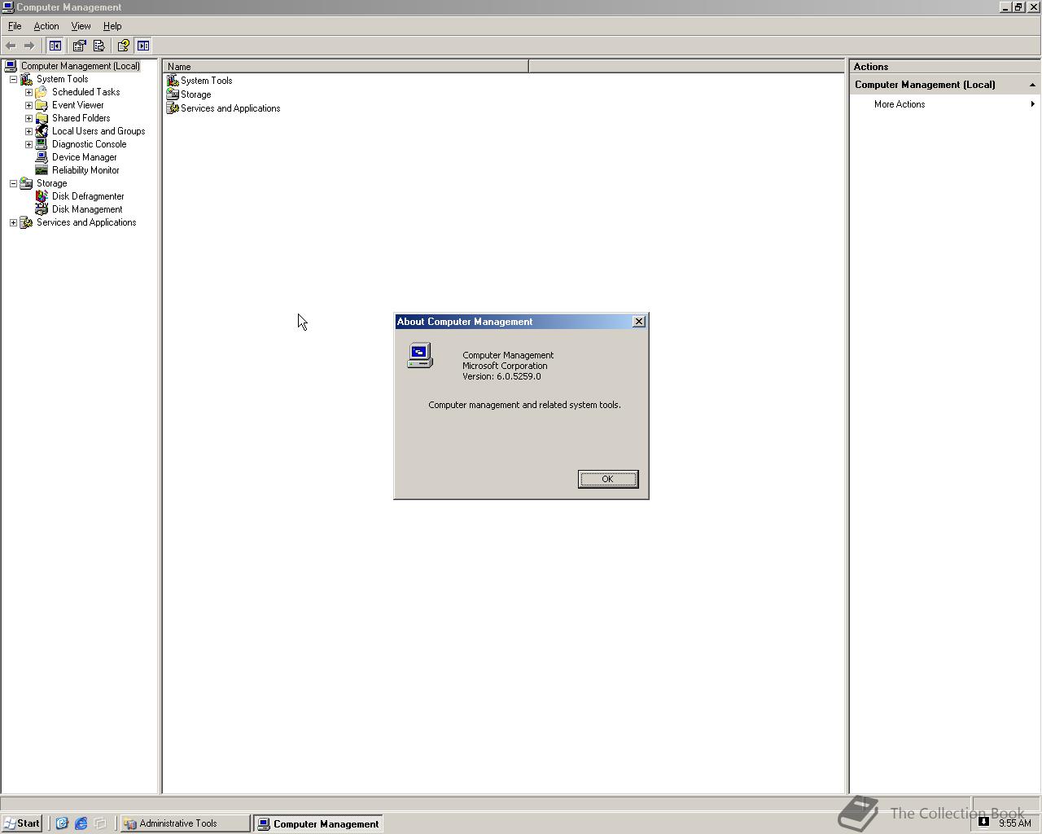This screenshot has height=834, width=1042.
Task: Click System Tools icon in the Name list
Action: point(173,81)
